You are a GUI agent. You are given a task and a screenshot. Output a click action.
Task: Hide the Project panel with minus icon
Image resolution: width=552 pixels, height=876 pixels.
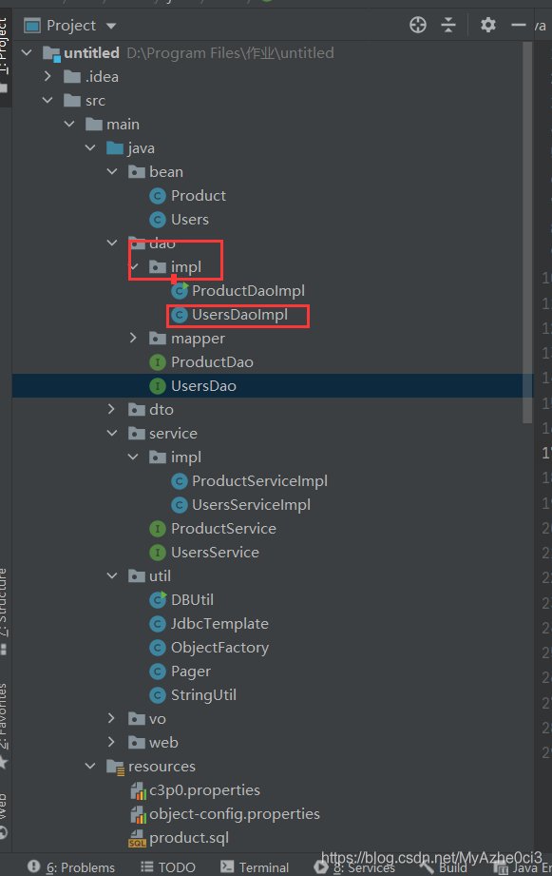click(x=519, y=25)
